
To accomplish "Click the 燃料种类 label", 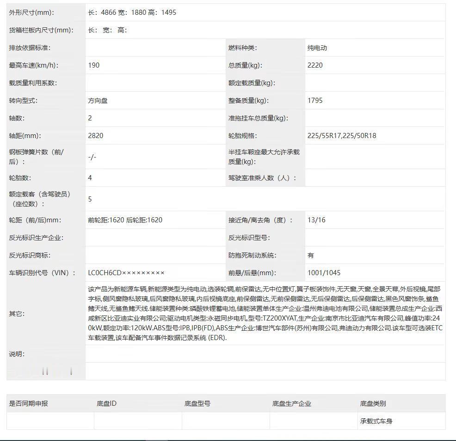I will [242, 48].
